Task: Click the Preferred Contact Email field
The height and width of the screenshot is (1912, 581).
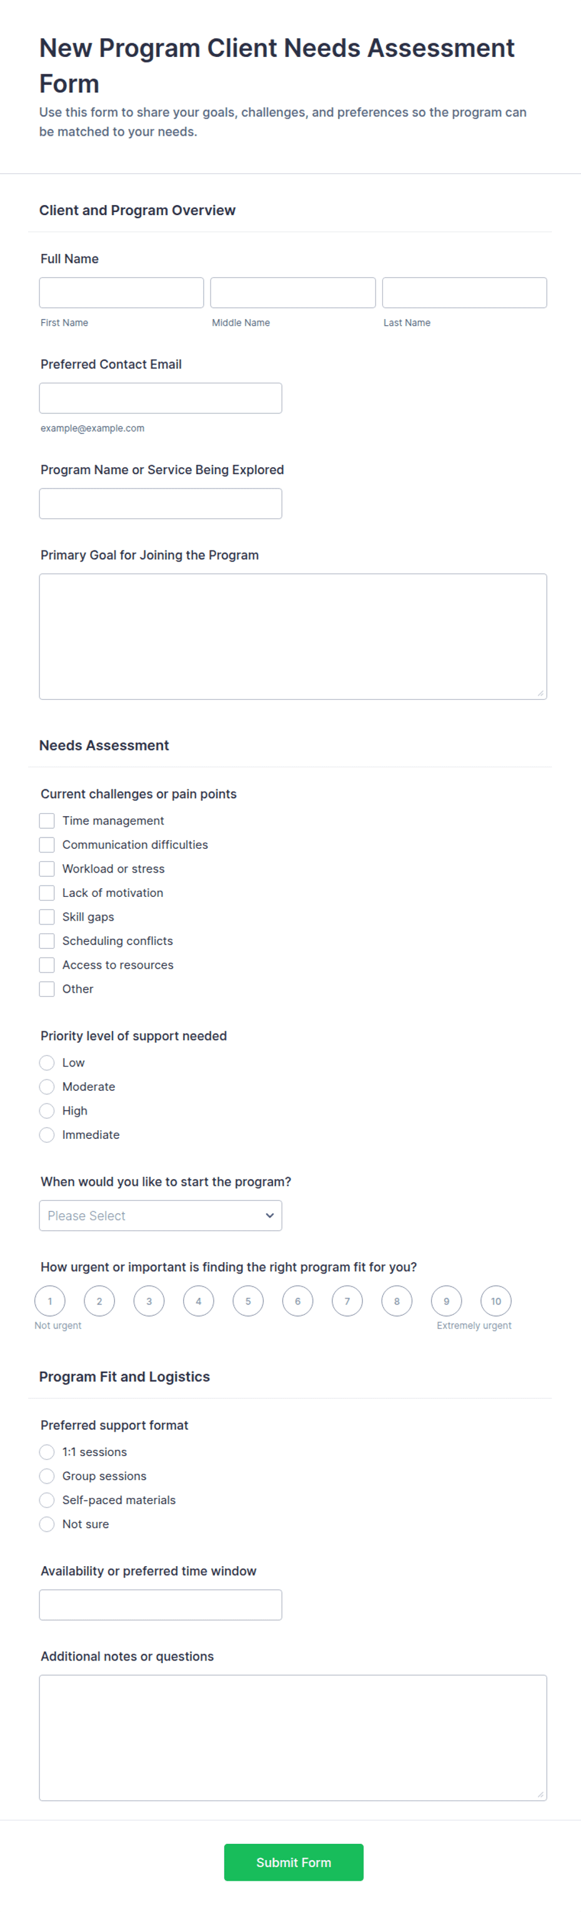Action: tap(160, 398)
